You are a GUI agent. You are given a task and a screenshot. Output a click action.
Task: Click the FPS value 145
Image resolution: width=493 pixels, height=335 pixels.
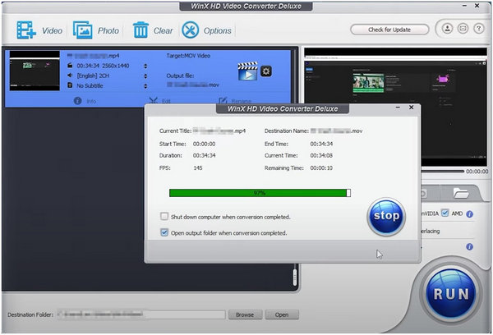coord(198,168)
